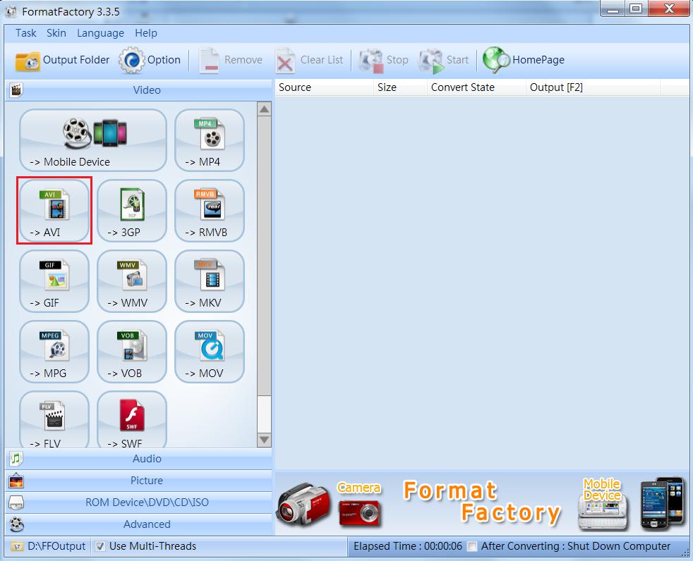
Task: Sort by the Size column header
Action: point(400,87)
